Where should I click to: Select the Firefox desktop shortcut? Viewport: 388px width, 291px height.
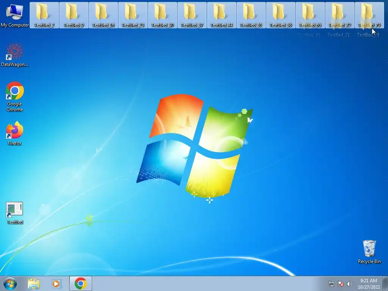(x=15, y=133)
